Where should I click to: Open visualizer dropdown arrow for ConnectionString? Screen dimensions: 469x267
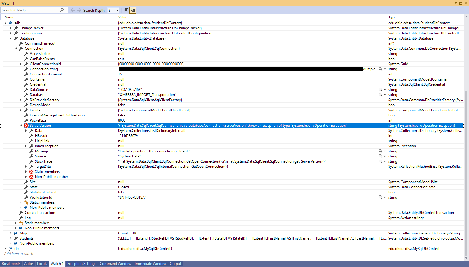click(385, 69)
